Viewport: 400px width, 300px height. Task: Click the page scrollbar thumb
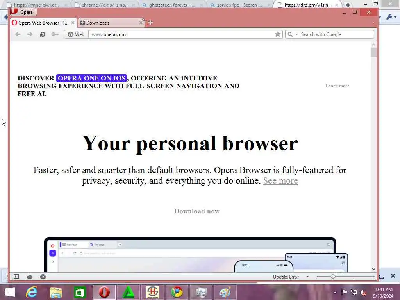coord(373,52)
